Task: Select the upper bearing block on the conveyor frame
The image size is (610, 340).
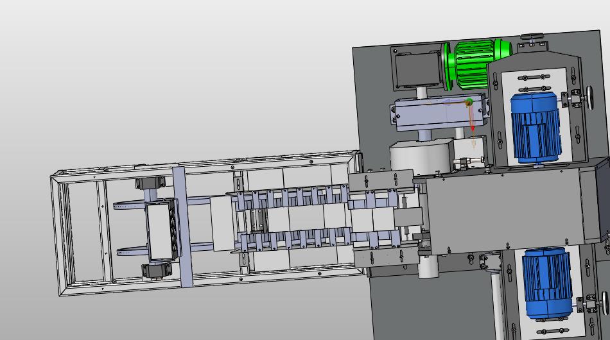Action: point(150,183)
